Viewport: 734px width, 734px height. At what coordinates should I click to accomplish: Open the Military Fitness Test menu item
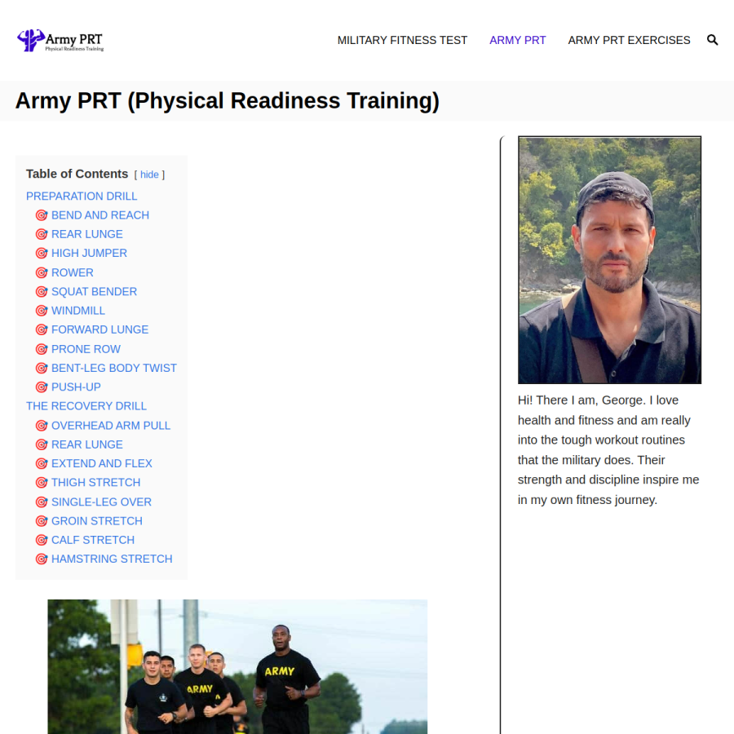(402, 40)
